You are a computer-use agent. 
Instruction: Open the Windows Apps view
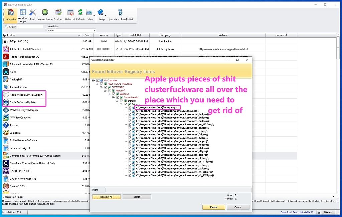[x=23, y=15]
